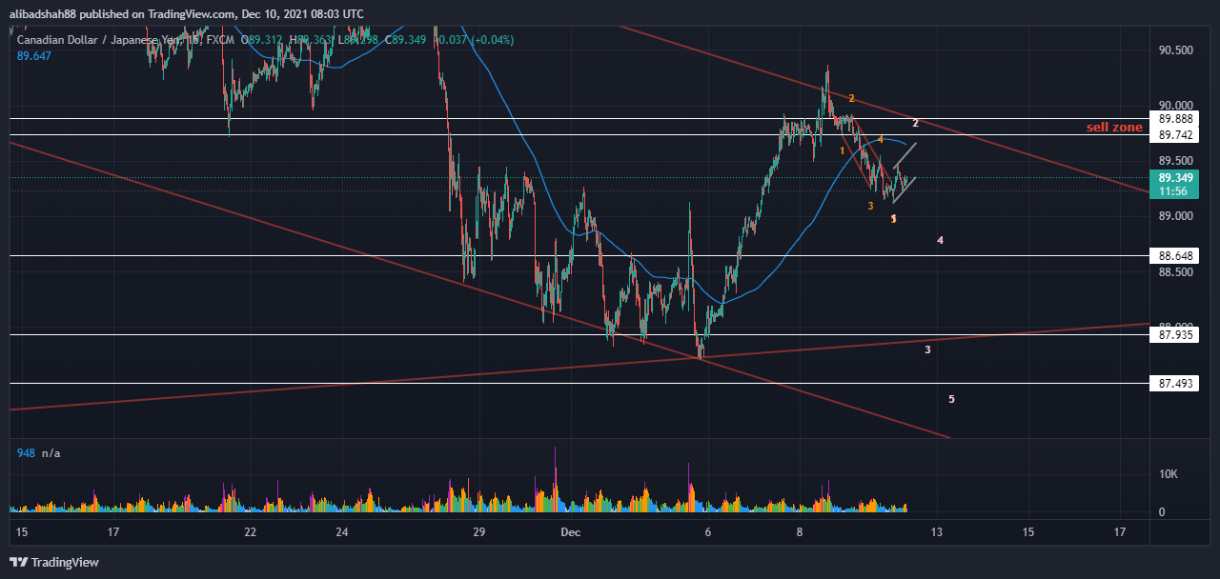
Task: Select the 87.935 support line price tag
Action: pyautogui.click(x=1176, y=335)
